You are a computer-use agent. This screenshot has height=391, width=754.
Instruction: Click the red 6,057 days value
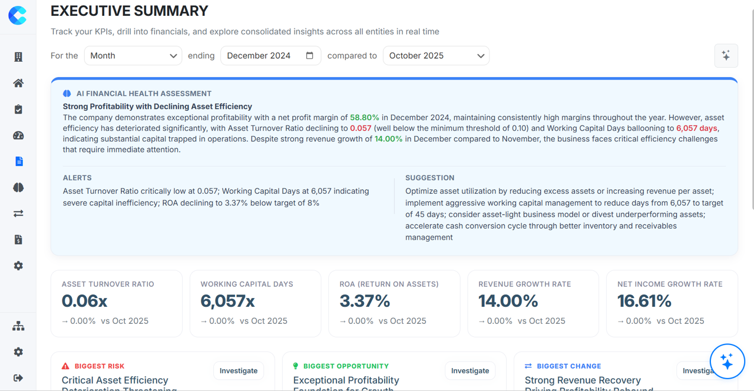pos(697,128)
